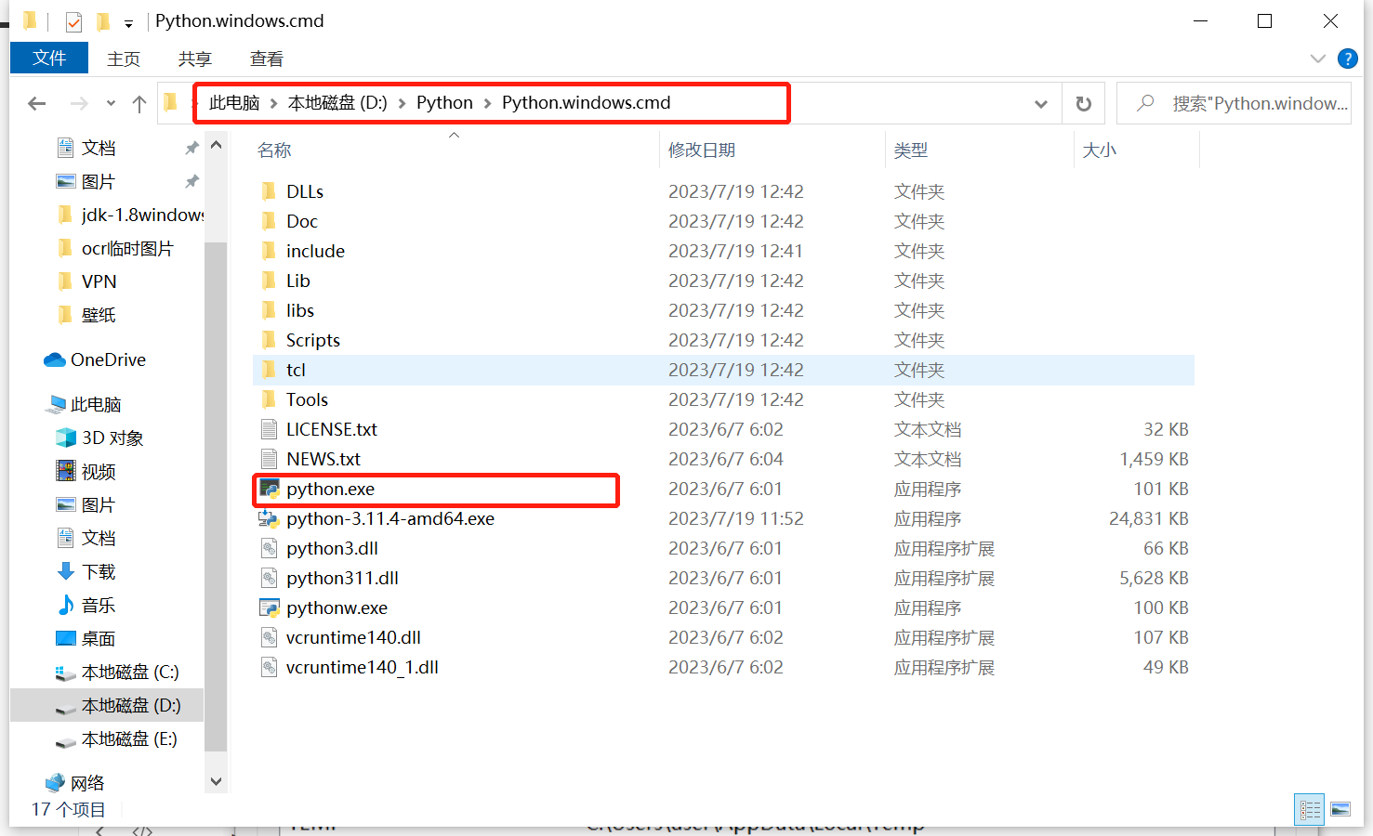Select the python-3.11.4-amd64.exe installer icon
Screen dimensions: 1373x836
[269, 518]
